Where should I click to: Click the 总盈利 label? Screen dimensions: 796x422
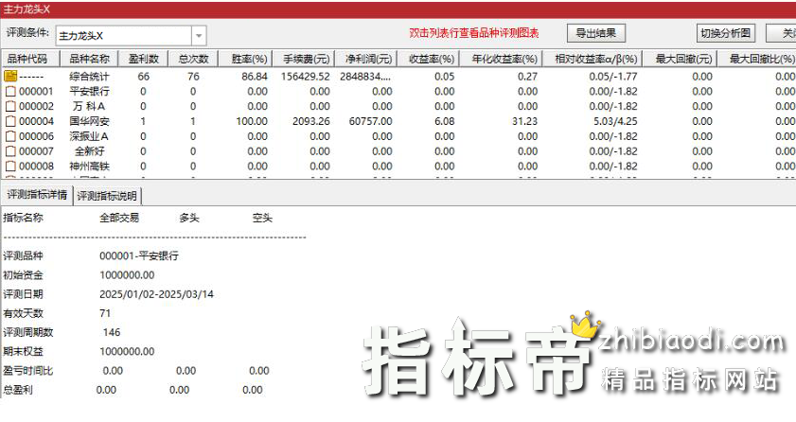coord(18,390)
